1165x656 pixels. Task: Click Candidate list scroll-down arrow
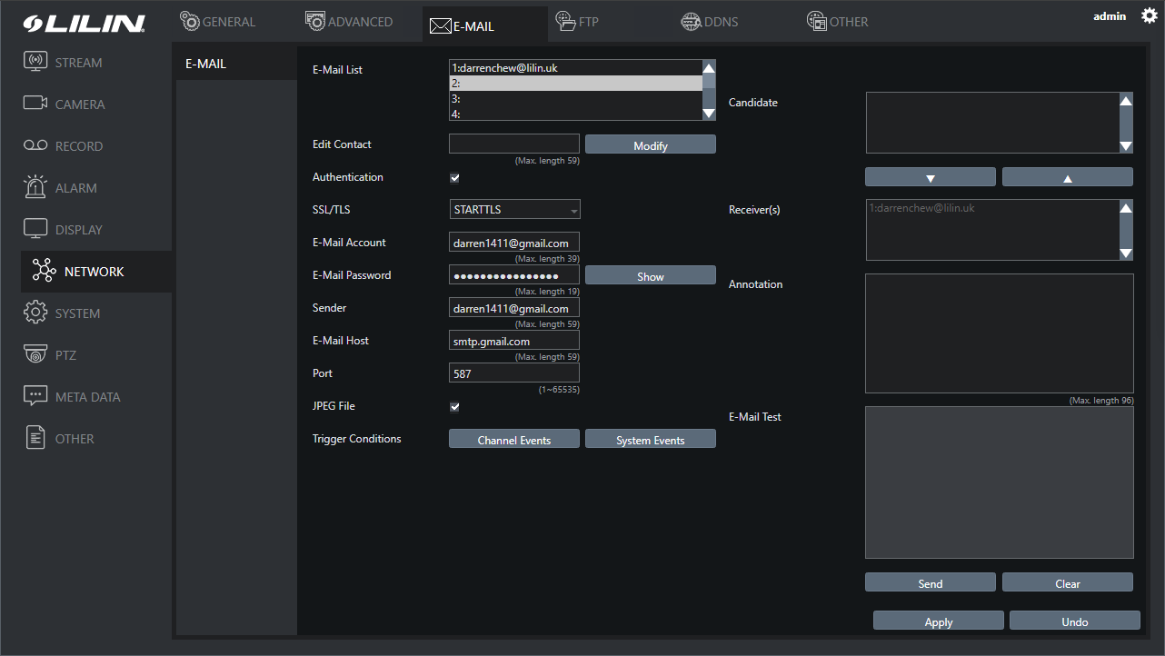click(x=1126, y=145)
